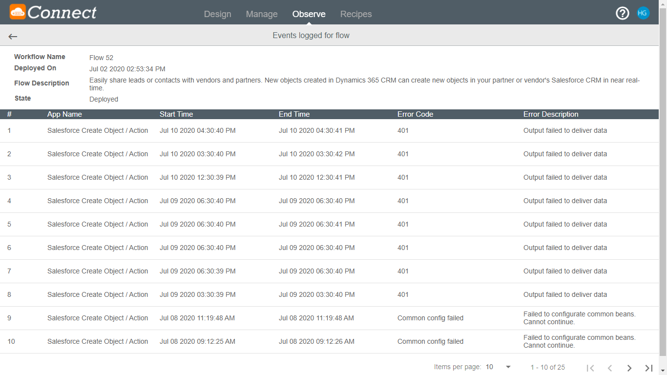The height and width of the screenshot is (375, 667).
Task: Select start time Jul 10 2020 04:30:40 PM
Action: 198,130
